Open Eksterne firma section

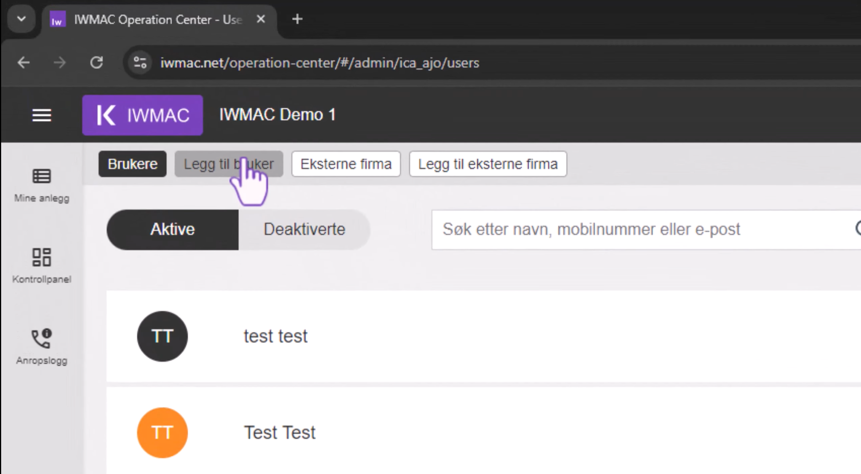tap(346, 164)
